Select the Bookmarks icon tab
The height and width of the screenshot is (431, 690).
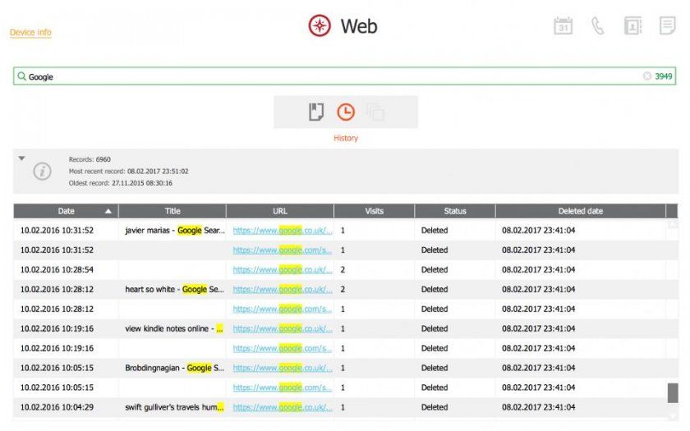pyautogui.click(x=316, y=112)
